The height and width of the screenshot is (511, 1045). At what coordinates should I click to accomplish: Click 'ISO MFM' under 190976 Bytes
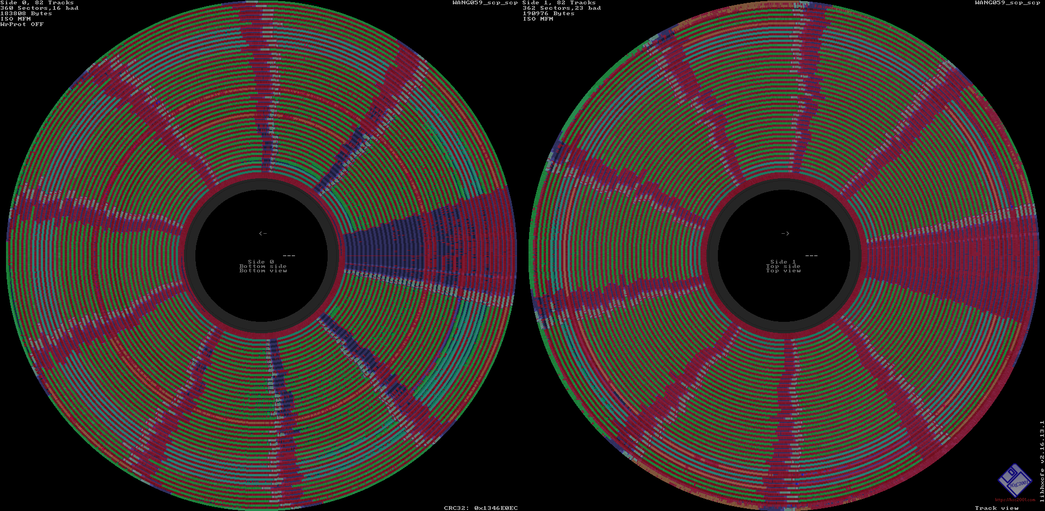click(538, 19)
